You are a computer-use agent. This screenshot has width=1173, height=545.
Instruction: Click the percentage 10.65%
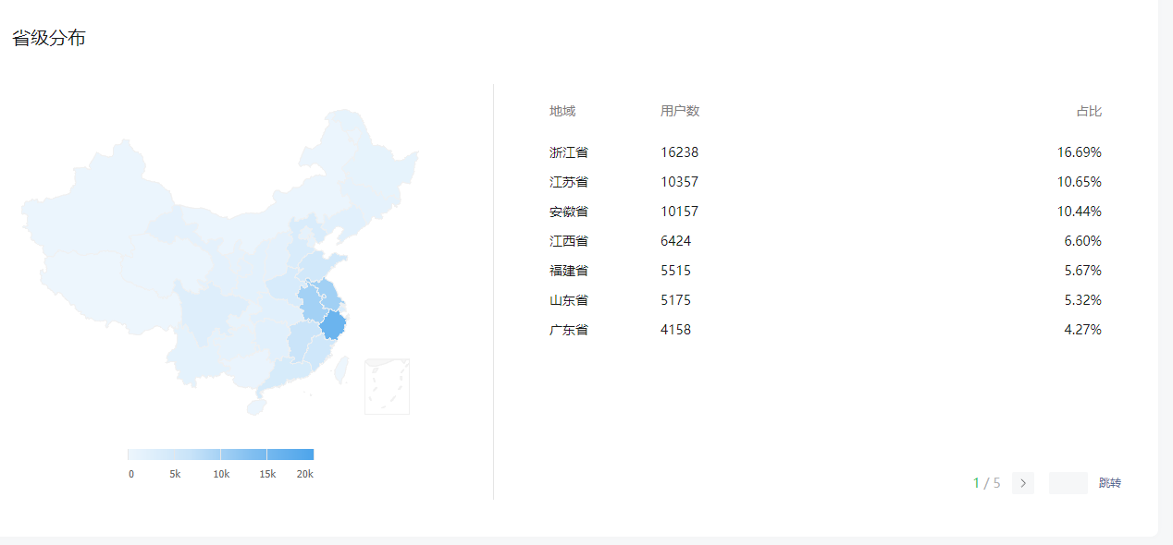click(x=1080, y=182)
